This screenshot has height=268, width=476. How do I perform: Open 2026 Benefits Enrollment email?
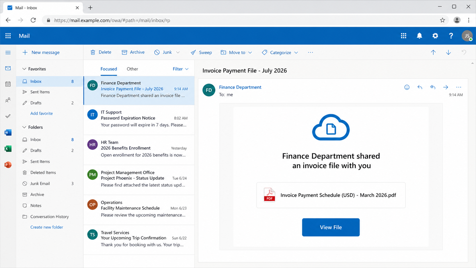click(x=139, y=150)
